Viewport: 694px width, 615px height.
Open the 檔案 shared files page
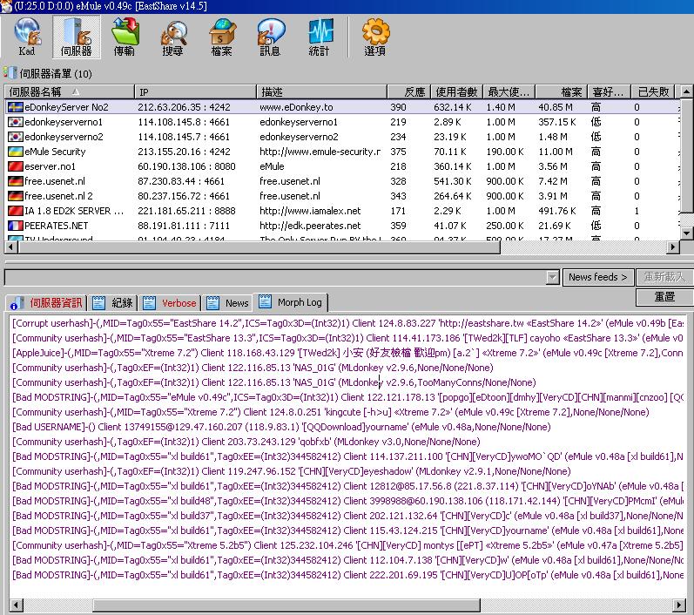coord(221,37)
